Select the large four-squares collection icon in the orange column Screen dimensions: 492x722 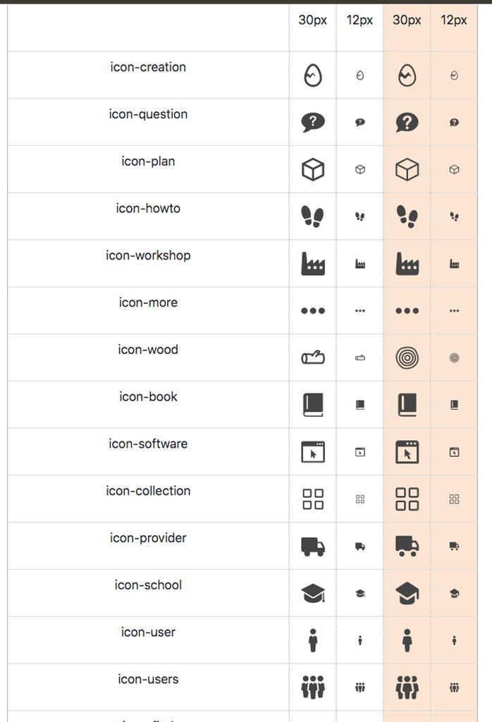click(x=407, y=499)
